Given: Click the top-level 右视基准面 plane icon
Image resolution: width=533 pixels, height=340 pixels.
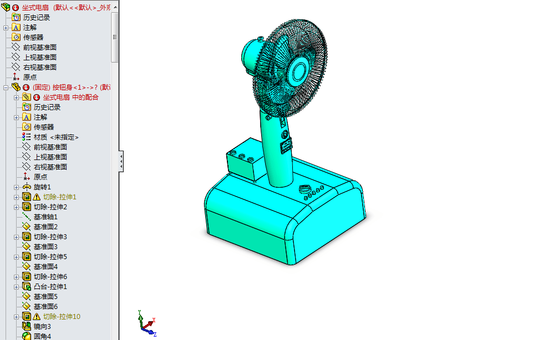Looking at the screenshot, I should (x=16, y=67).
